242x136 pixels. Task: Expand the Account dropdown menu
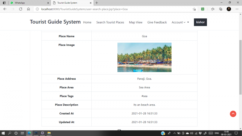point(180,22)
